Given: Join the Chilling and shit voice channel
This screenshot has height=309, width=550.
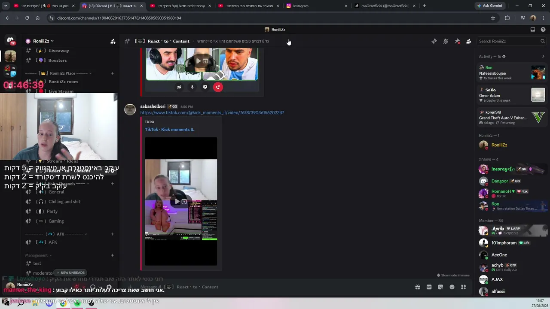Looking at the screenshot, I should (64, 202).
